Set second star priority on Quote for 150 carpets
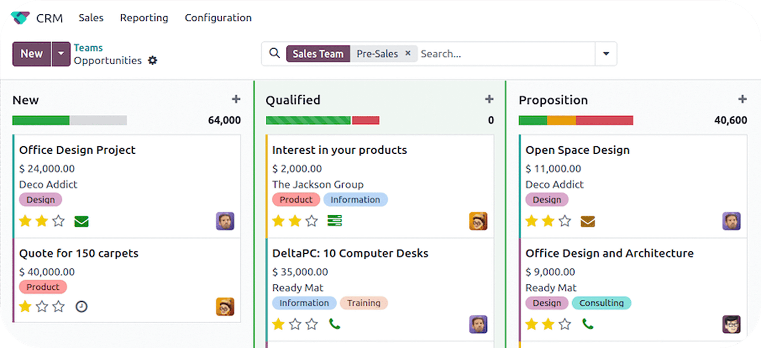The image size is (761, 348). pyautogui.click(x=42, y=307)
